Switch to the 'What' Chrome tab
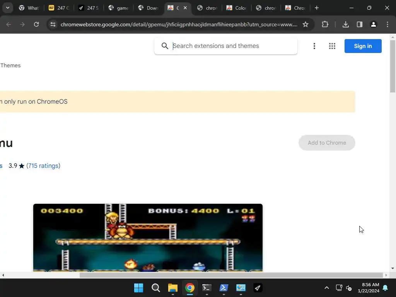The width and height of the screenshot is (396, 297). 29,8
